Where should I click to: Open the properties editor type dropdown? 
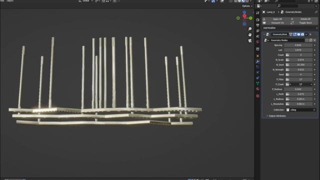(x=259, y=6)
